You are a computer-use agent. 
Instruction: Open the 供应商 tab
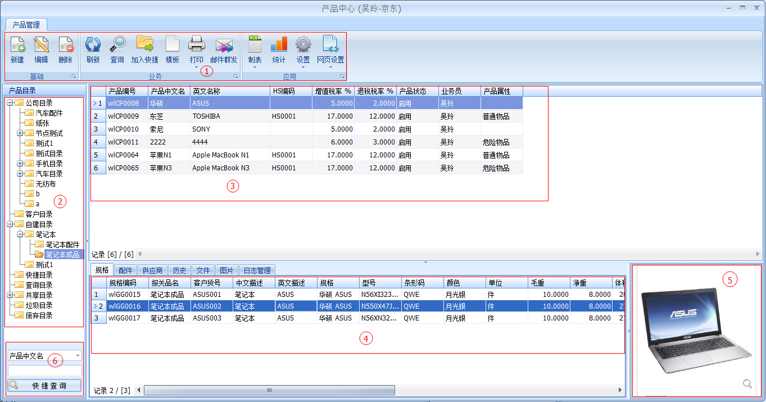(x=152, y=270)
